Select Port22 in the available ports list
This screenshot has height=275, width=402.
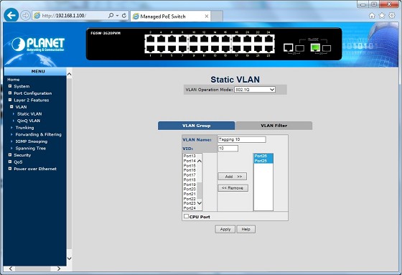tap(190, 199)
